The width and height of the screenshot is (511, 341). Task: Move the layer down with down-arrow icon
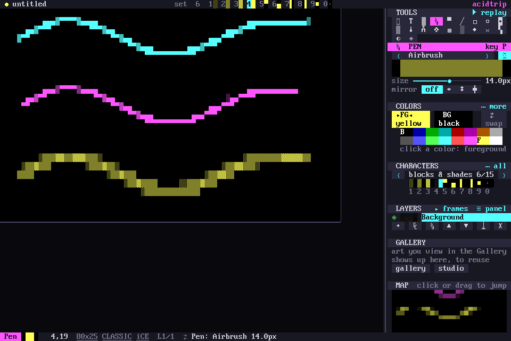(466, 226)
